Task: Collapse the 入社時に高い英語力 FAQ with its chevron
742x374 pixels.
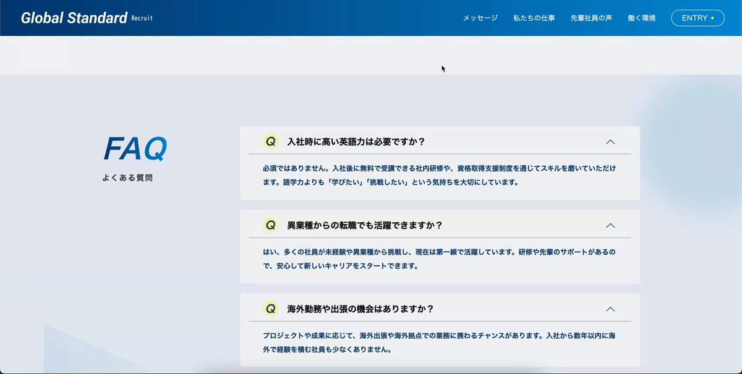Action: tap(611, 141)
